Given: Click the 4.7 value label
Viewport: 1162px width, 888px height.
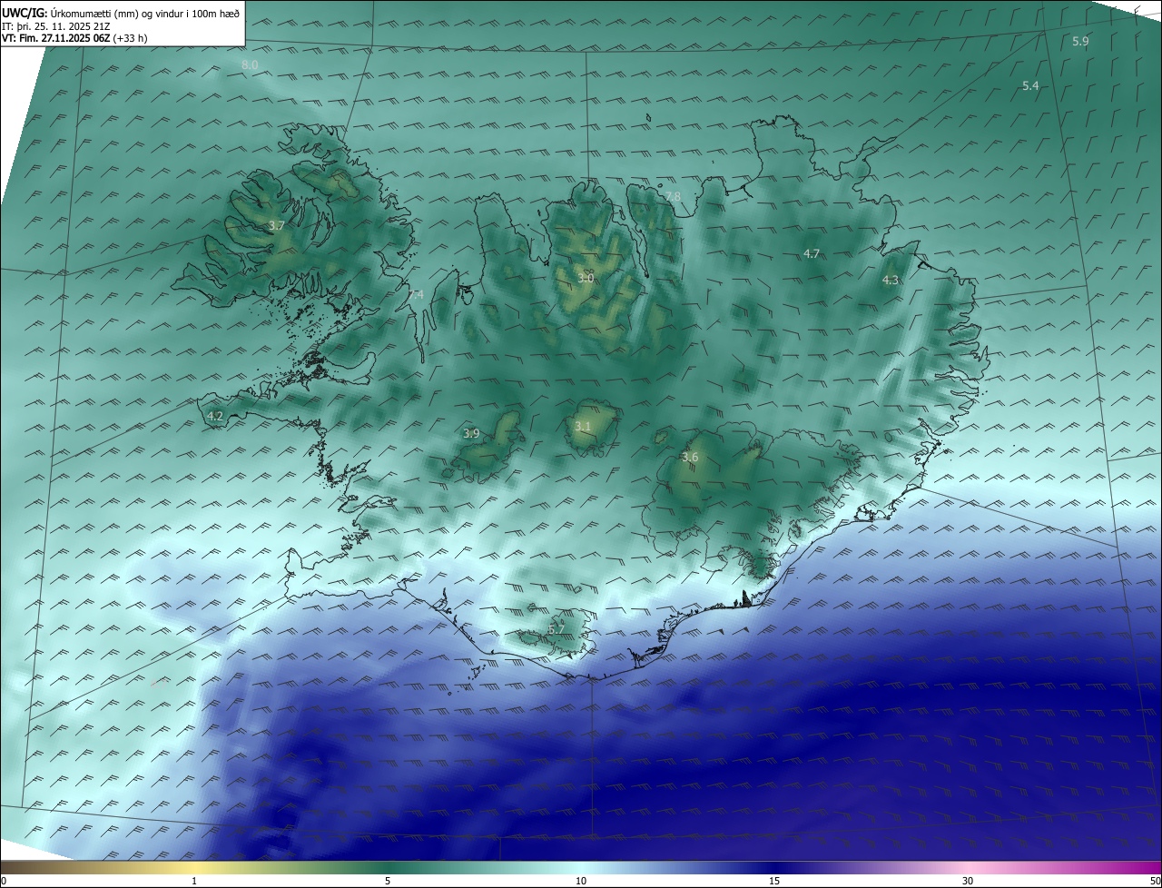Looking at the screenshot, I should pos(812,254).
